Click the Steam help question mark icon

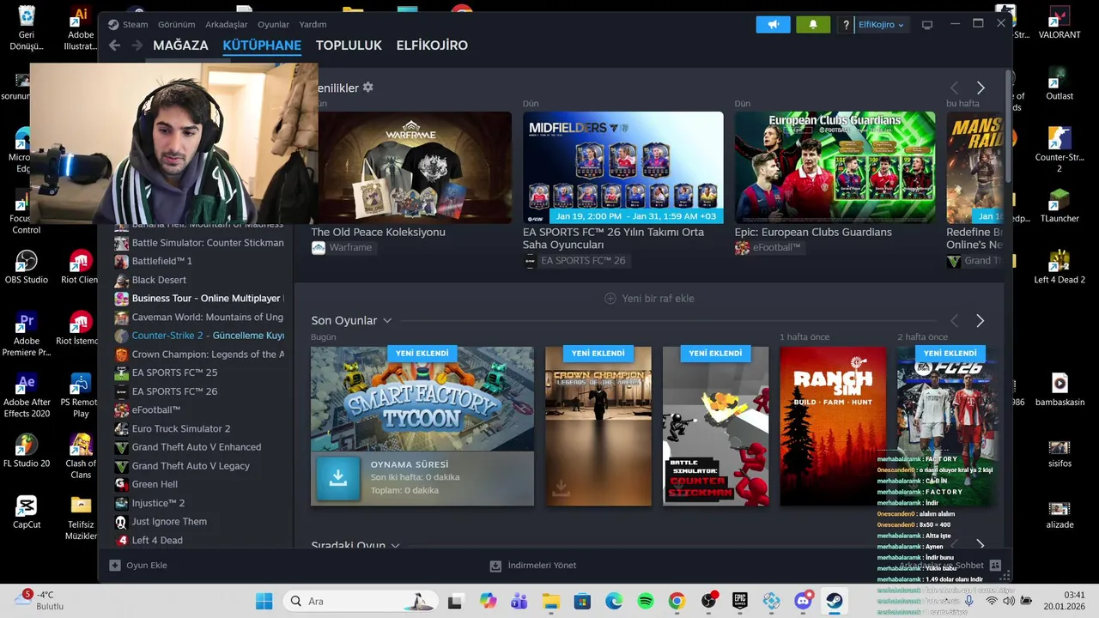(x=847, y=25)
